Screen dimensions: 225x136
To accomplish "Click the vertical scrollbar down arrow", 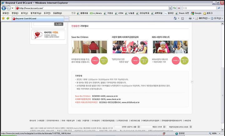I will coord(222,129).
